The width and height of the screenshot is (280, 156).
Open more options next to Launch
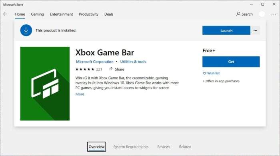coord(255,31)
